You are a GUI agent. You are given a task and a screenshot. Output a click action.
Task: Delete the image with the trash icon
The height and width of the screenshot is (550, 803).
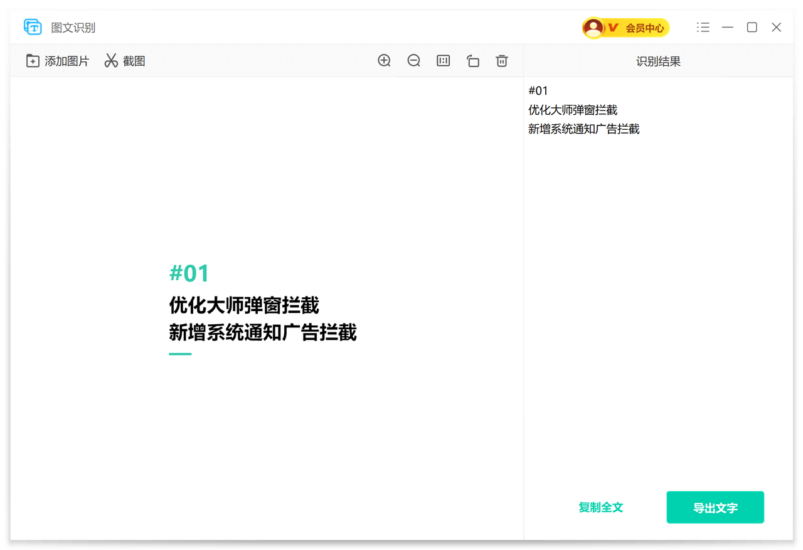(502, 61)
